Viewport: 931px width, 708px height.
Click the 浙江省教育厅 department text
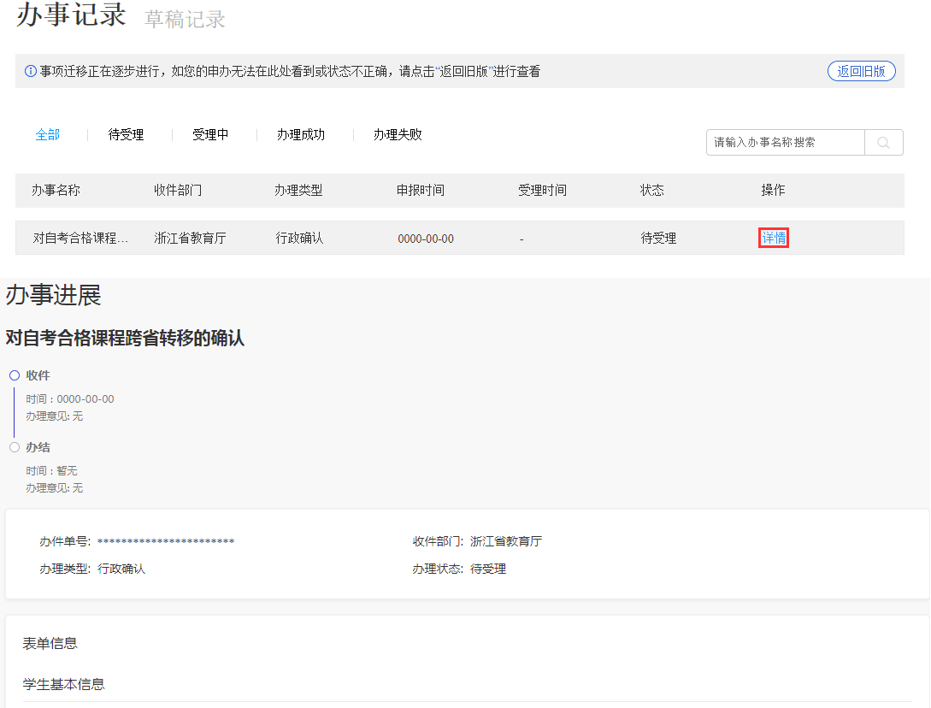tap(505, 540)
